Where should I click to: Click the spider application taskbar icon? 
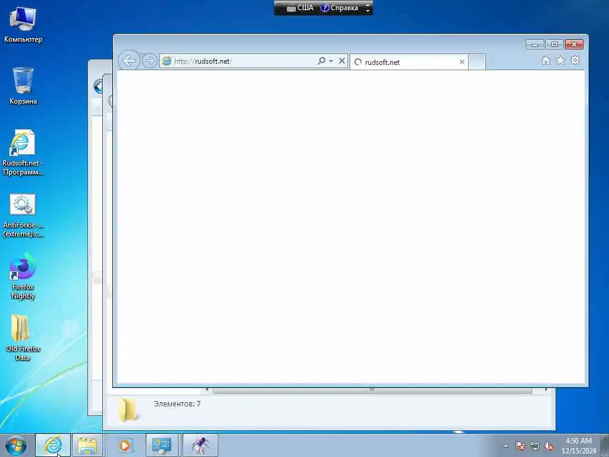[x=200, y=445]
